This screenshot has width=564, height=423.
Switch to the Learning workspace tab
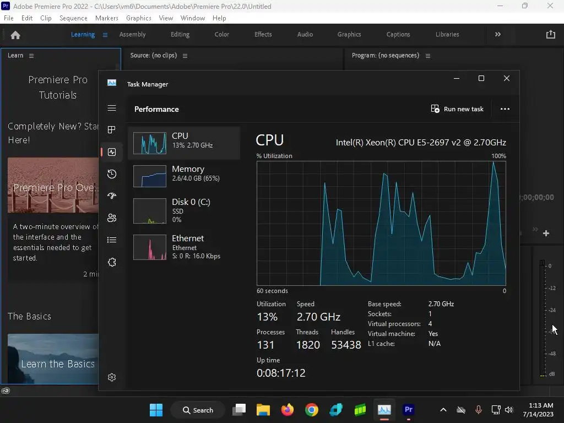83,35
